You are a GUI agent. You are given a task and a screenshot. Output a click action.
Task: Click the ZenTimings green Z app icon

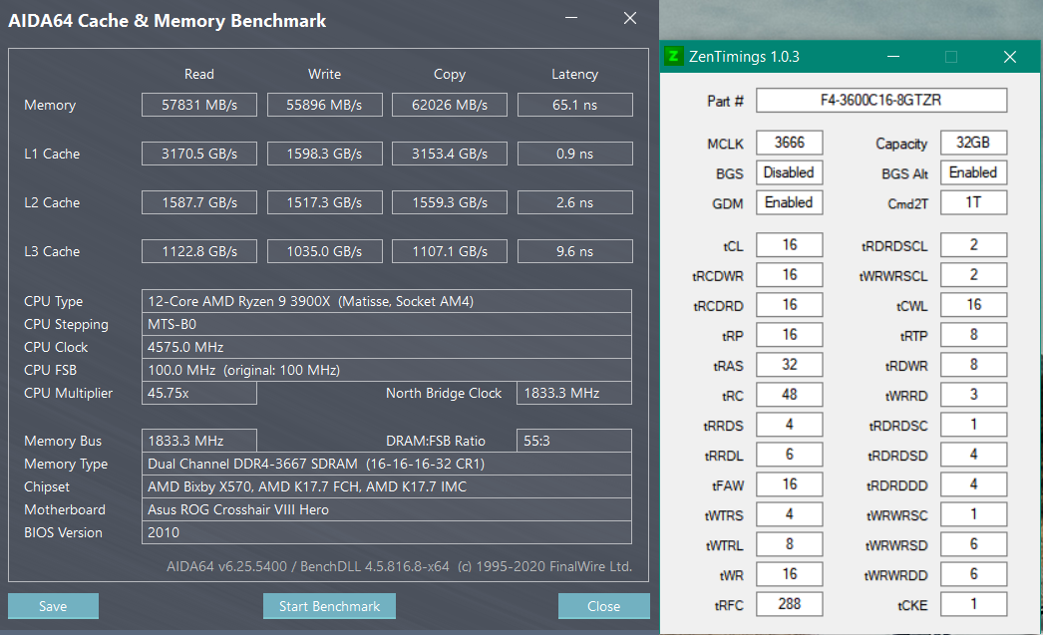[673, 57]
